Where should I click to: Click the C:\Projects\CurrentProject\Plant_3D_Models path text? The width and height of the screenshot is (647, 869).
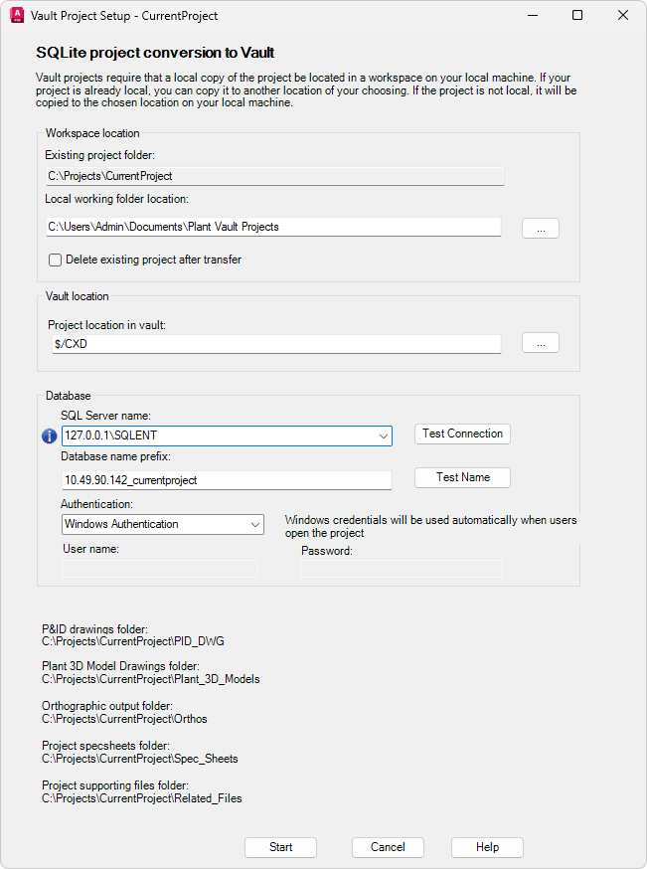[151, 679]
